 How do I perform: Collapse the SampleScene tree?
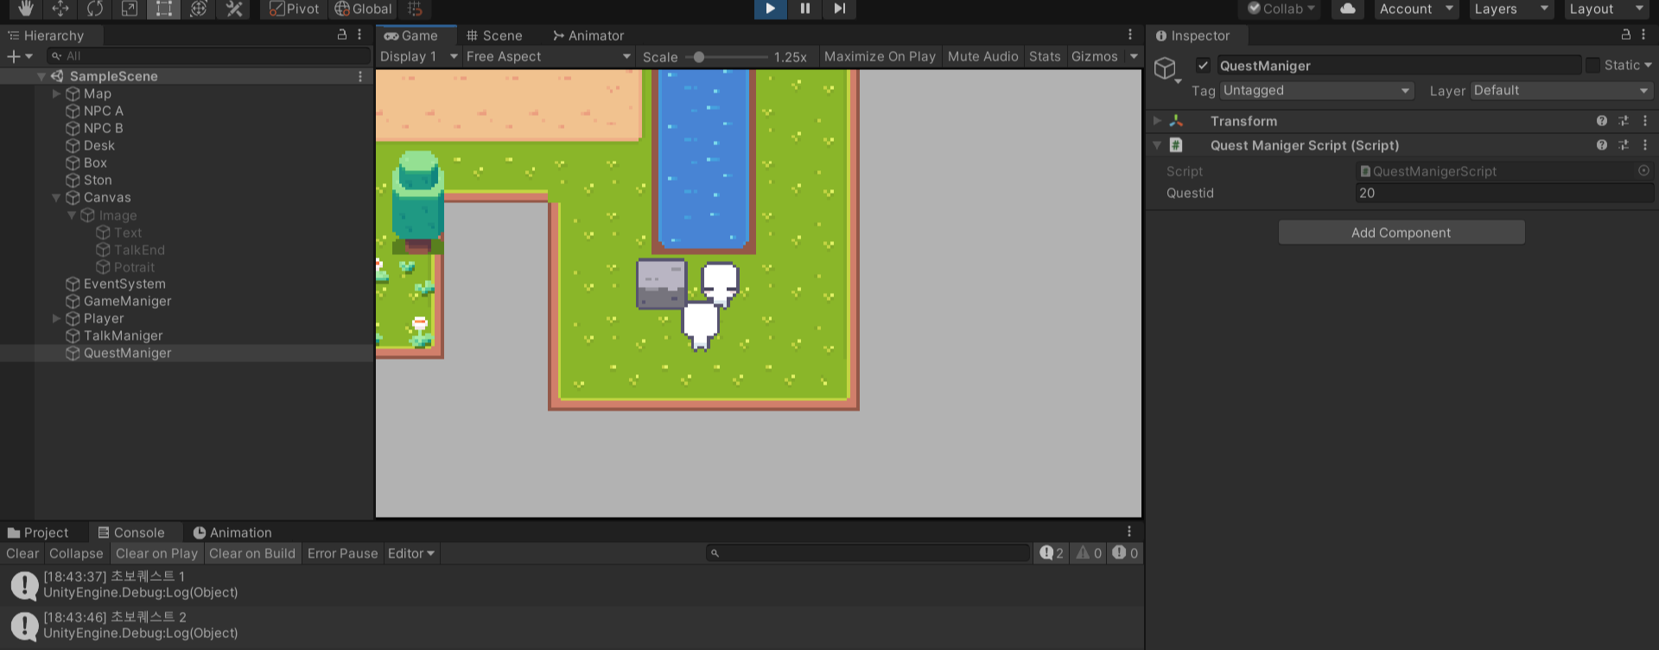pyautogui.click(x=41, y=76)
